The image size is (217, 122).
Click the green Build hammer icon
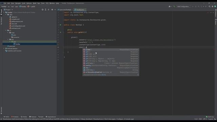coord(174,6)
